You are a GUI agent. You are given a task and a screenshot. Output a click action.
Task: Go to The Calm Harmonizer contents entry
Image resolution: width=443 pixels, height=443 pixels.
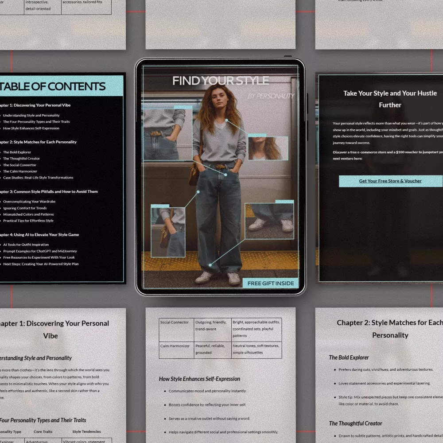[20, 171]
